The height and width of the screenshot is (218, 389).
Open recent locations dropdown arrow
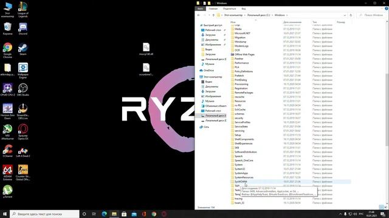(x=209, y=15)
